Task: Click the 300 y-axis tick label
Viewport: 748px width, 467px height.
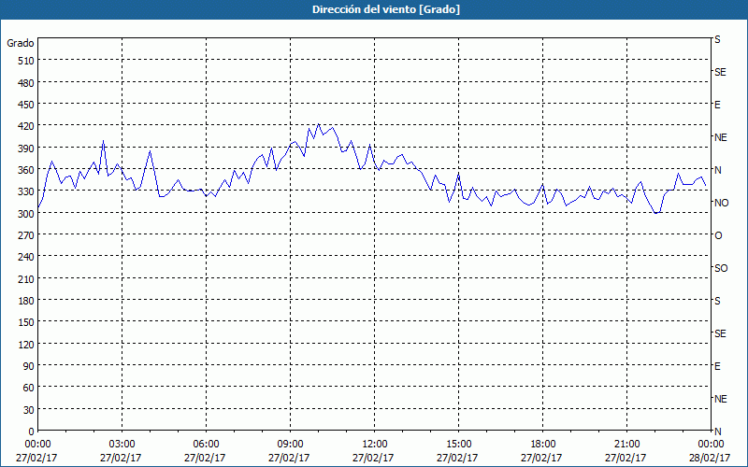Action: 27,214
